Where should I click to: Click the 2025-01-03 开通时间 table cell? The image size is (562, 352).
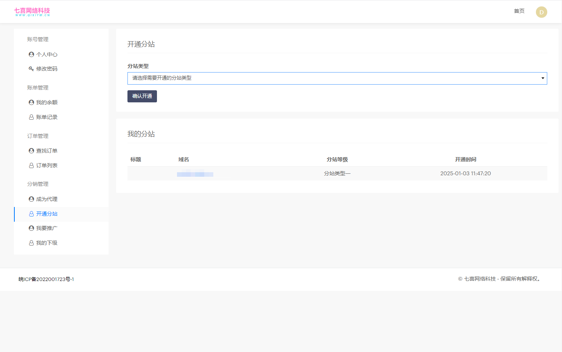(465, 173)
